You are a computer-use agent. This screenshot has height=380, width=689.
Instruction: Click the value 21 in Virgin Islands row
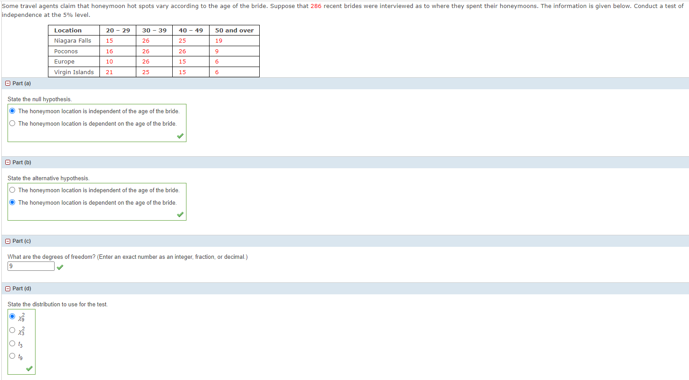[109, 72]
